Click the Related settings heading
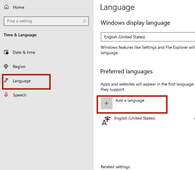Screen dimensions: 195x170 (115, 167)
